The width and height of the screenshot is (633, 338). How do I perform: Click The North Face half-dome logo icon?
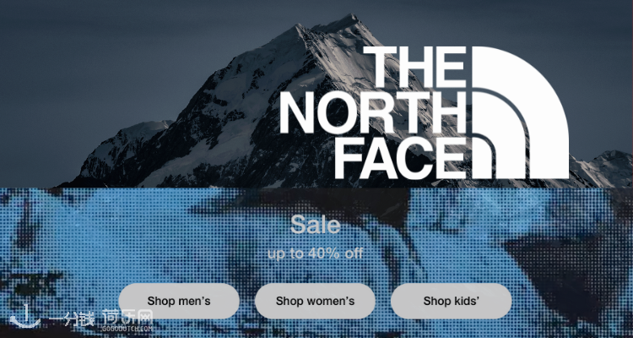pos(520,112)
